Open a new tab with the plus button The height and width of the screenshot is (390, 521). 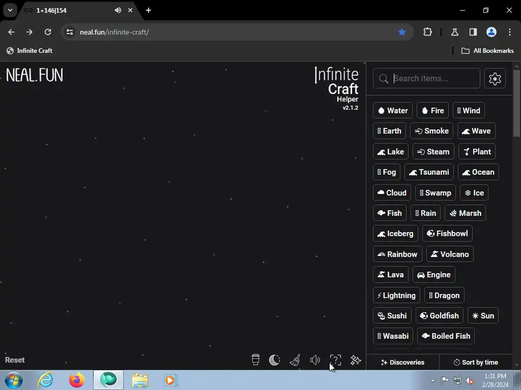(x=149, y=10)
